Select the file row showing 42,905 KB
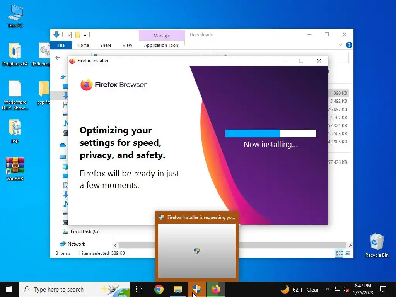This screenshot has width=396, height=297. coord(338,142)
